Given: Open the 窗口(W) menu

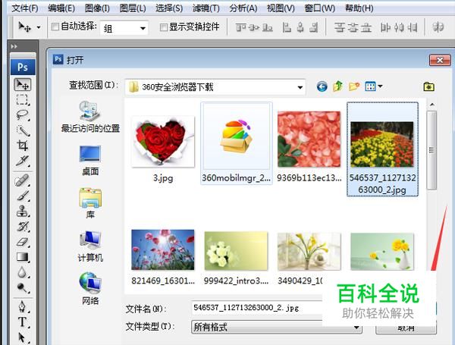Looking at the screenshot, I should 319,8.
